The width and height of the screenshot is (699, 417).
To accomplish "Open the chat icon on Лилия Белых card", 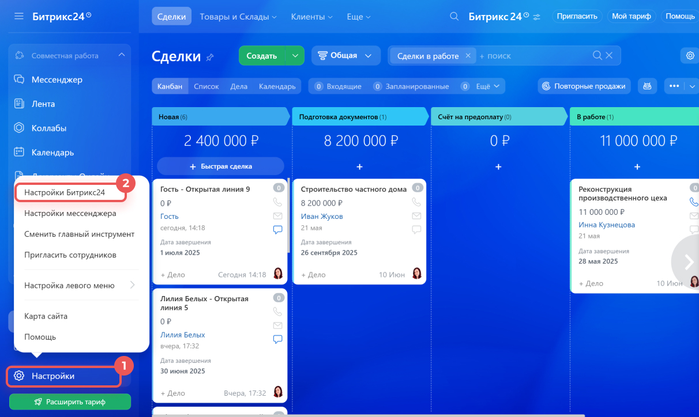I will tap(277, 339).
